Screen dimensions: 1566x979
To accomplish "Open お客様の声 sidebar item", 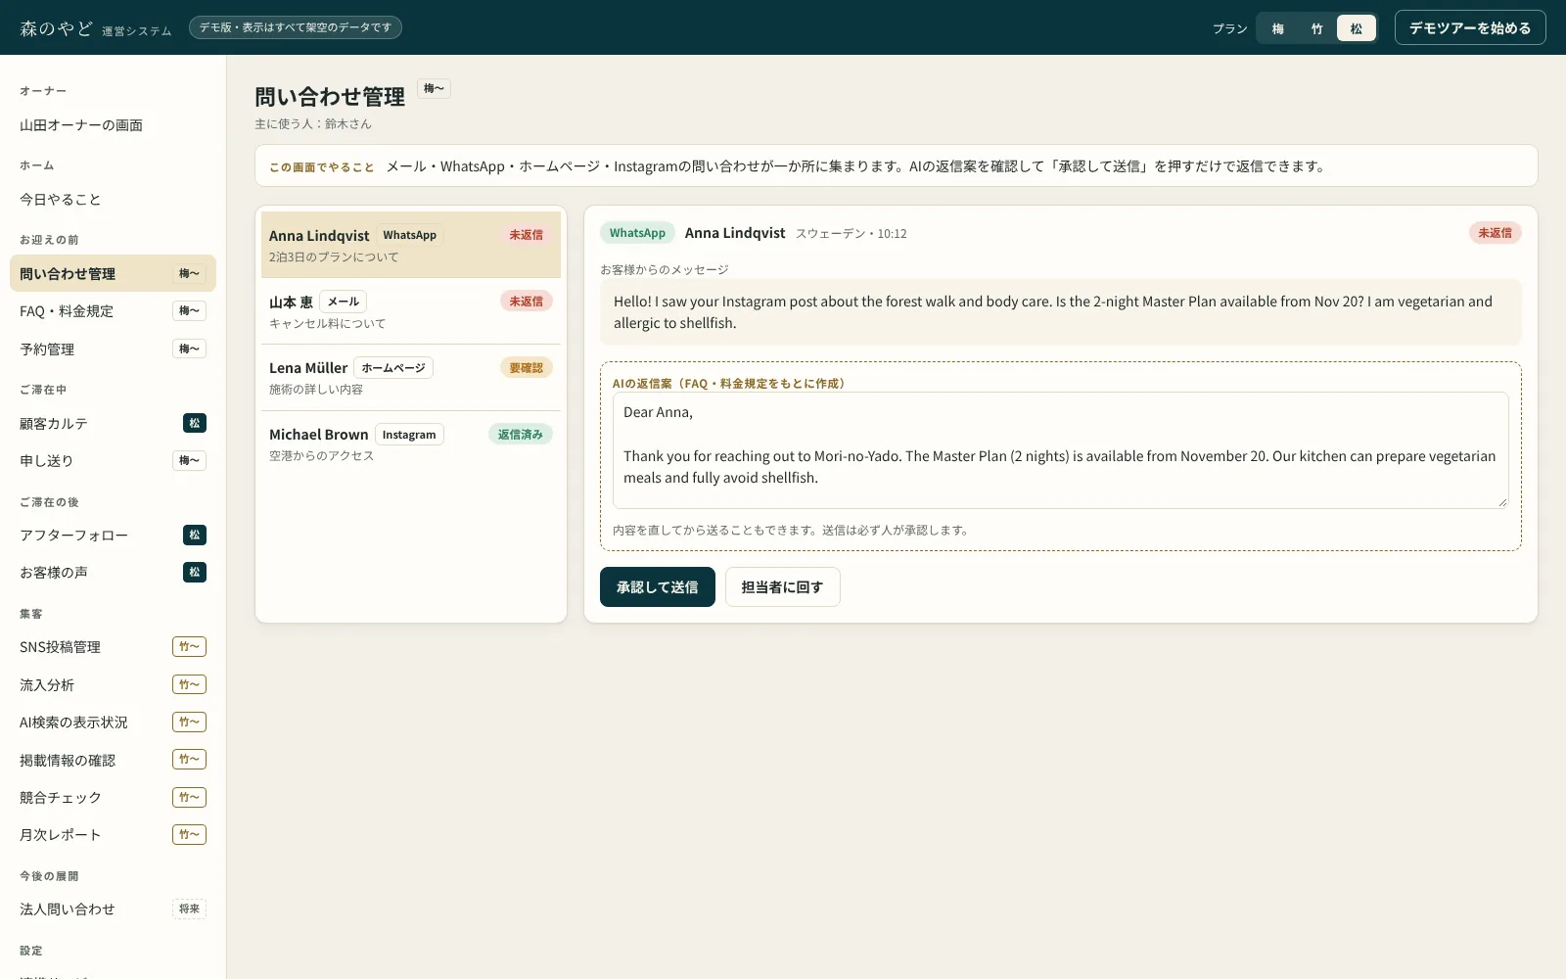I will tap(113, 572).
